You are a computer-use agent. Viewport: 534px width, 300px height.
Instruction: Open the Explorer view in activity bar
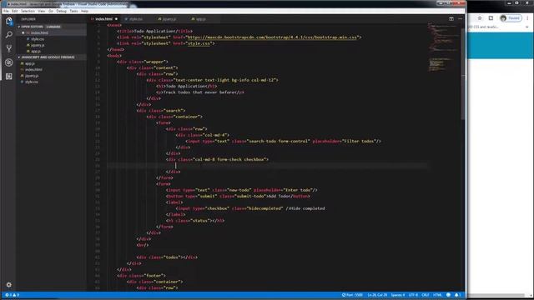[x=9, y=22]
